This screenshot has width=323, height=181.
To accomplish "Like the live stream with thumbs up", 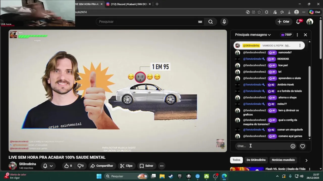I will (x=68, y=166).
